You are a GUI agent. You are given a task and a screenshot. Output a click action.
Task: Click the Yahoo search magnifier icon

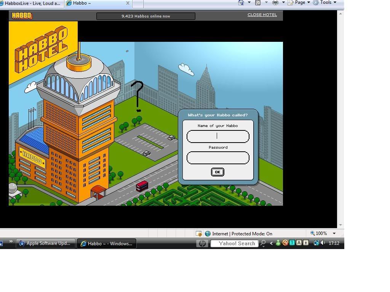coord(263,243)
